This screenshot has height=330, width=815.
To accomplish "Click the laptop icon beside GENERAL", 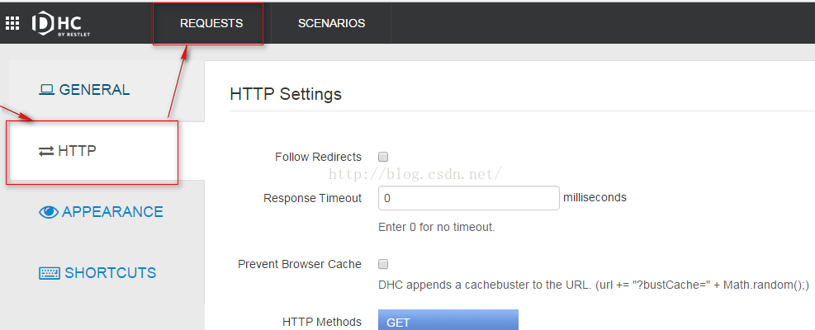I will click(47, 90).
